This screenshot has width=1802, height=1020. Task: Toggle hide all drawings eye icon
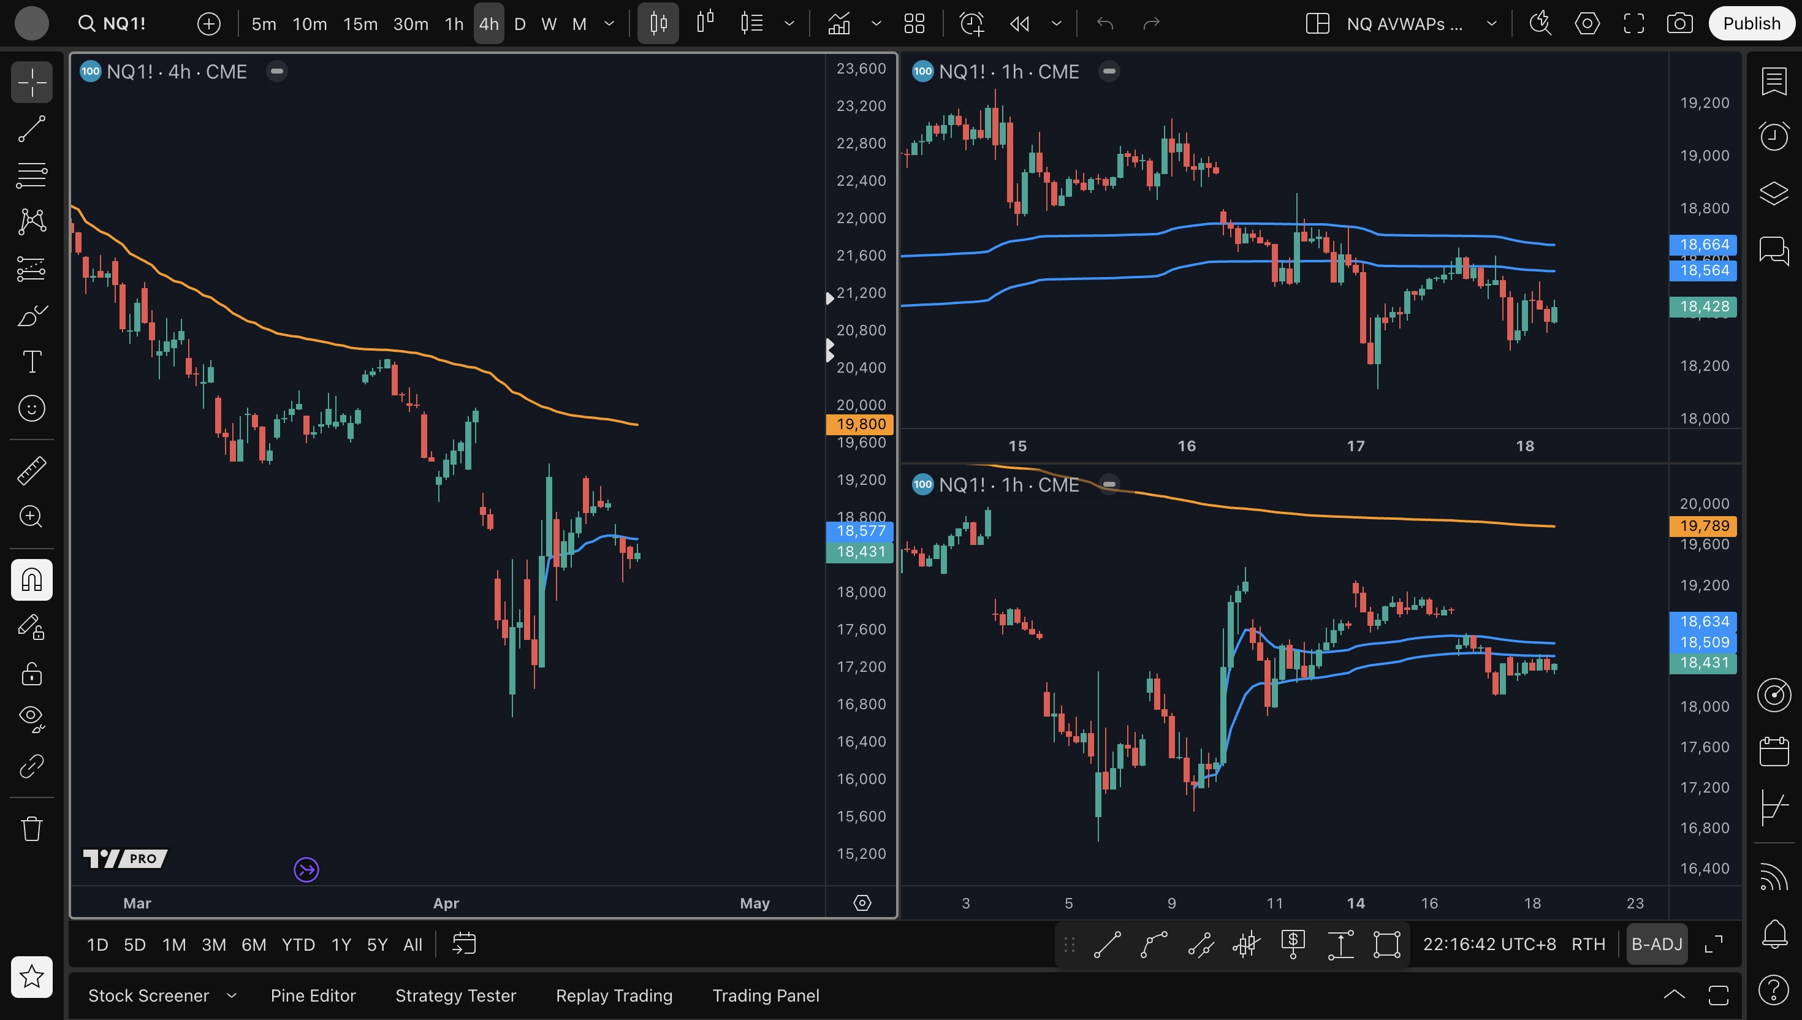pos(31,717)
